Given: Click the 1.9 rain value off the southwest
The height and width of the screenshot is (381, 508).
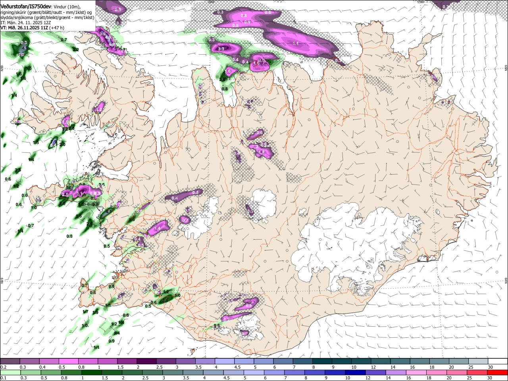Looking at the screenshot, I should click(x=95, y=312).
